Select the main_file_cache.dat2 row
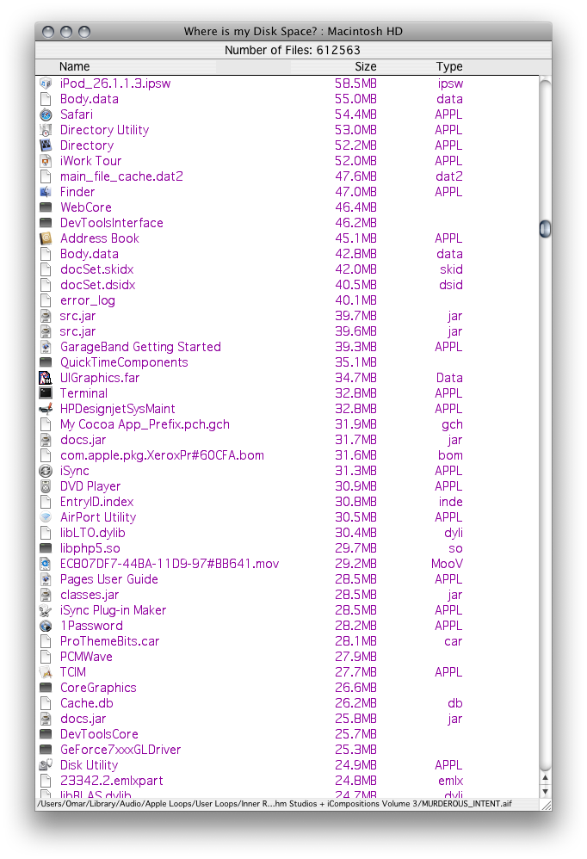This screenshot has width=587, height=859. point(287,176)
